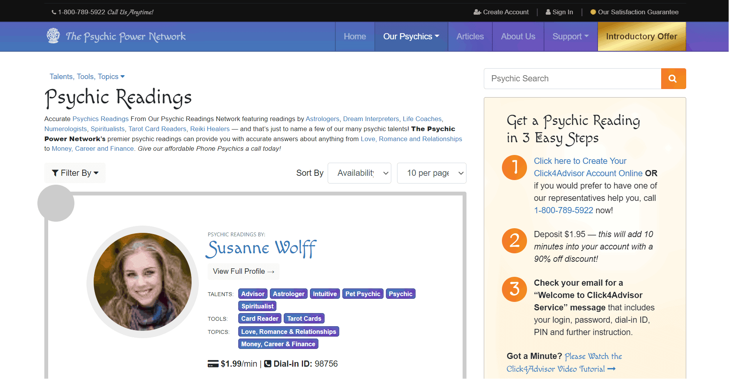Open Our Satisfaction Guarantee link

pos(634,12)
